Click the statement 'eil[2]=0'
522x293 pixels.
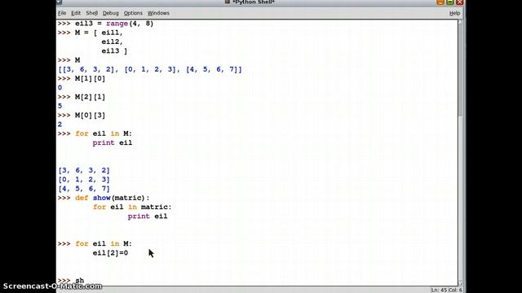click(110, 253)
